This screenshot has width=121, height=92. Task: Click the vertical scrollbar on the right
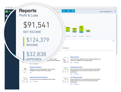pyautogui.click(x=117, y=34)
